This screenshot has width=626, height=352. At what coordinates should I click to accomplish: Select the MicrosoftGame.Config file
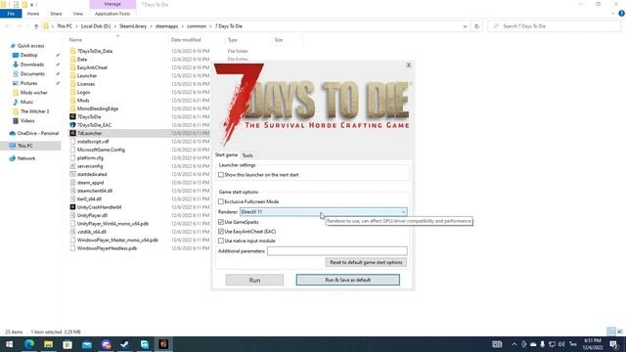click(x=101, y=150)
